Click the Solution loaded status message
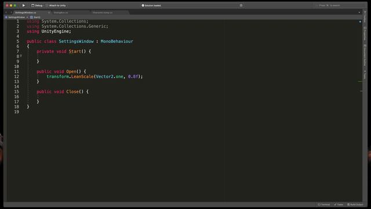Viewport: 371px width, 209px height. (151, 5)
